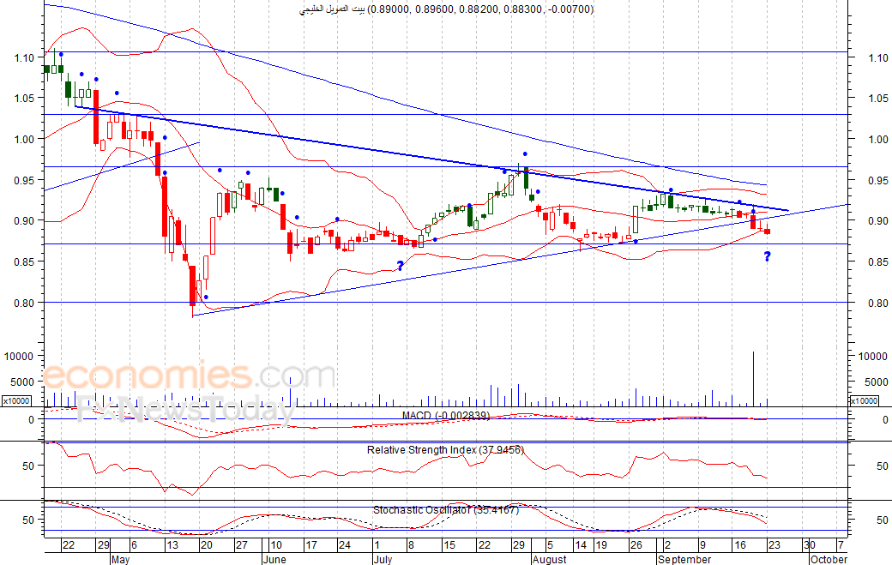The height and width of the screenshot is (565, 892).
Task: Select the September month label
Action: tap(684, 559)
